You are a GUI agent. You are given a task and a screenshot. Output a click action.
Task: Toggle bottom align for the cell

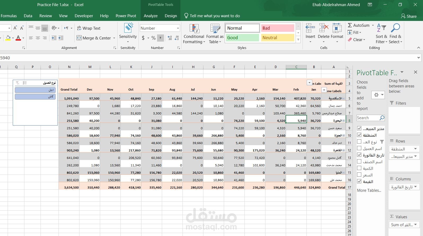[45, 28]
